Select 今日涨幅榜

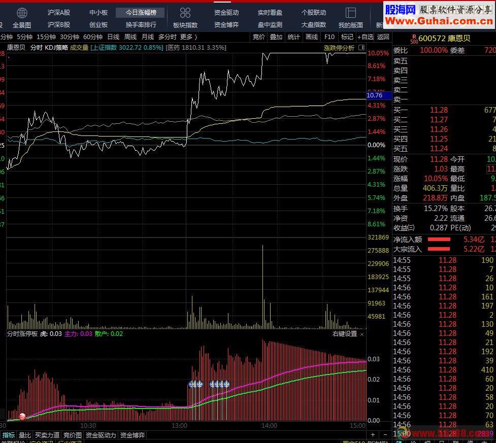tap(141, 13)
